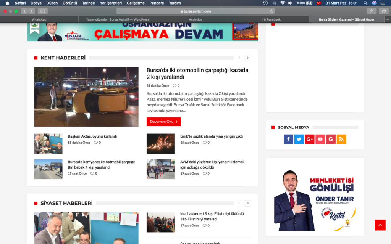Toggle the Safari sidebar button
This screenshot has height=244, width=391.
click(x=42, y=11)
